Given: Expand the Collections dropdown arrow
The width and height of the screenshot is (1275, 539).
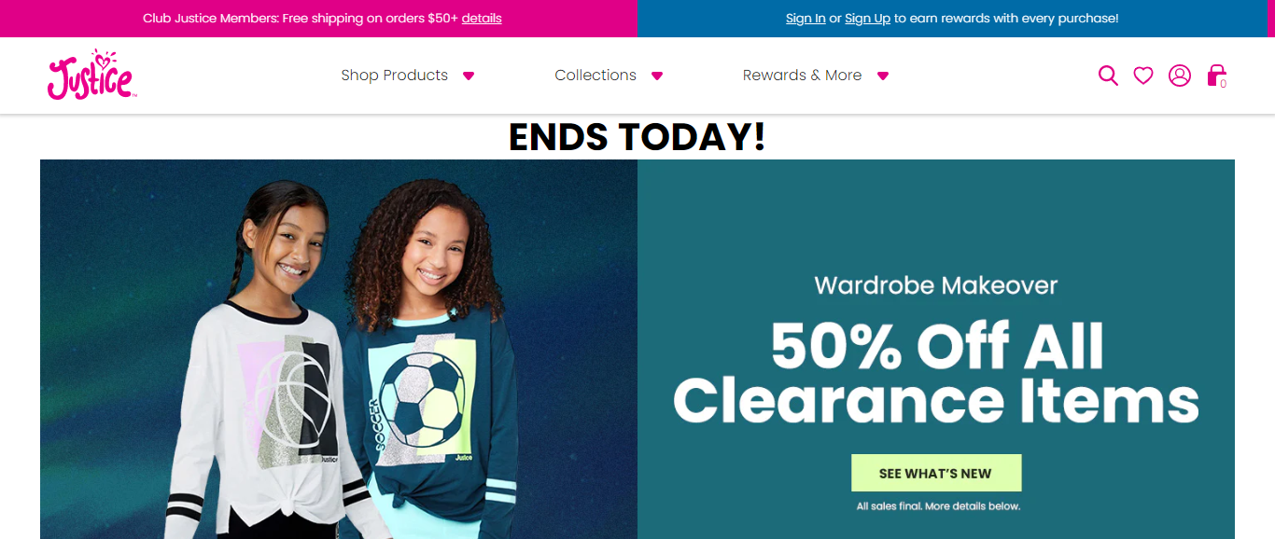Looking at the screenshot, I should pos(657,76).
